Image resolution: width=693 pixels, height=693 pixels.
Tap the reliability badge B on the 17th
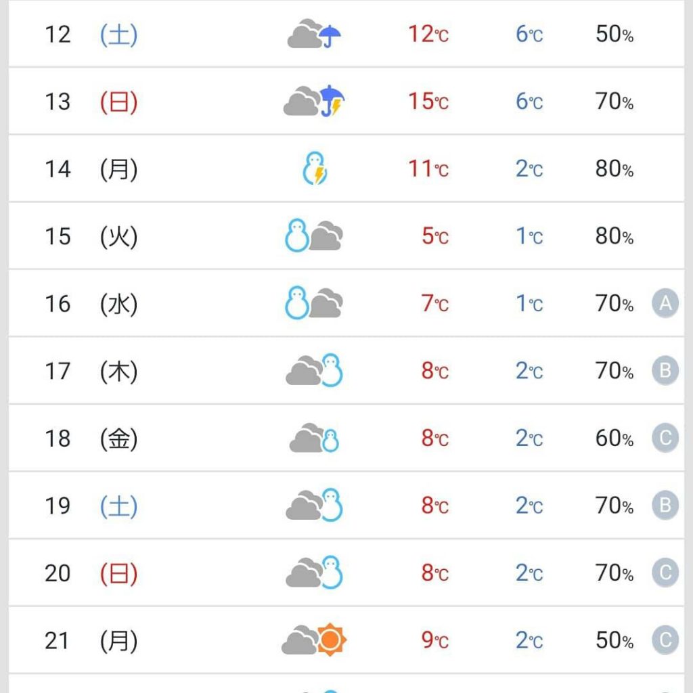[x=665, y=370]
